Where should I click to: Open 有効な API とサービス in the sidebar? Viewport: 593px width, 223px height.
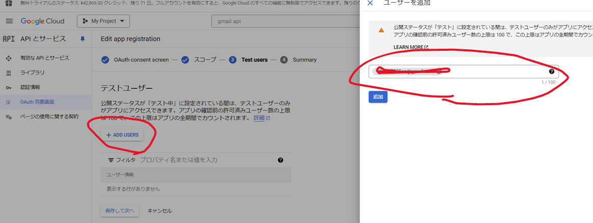45,58
